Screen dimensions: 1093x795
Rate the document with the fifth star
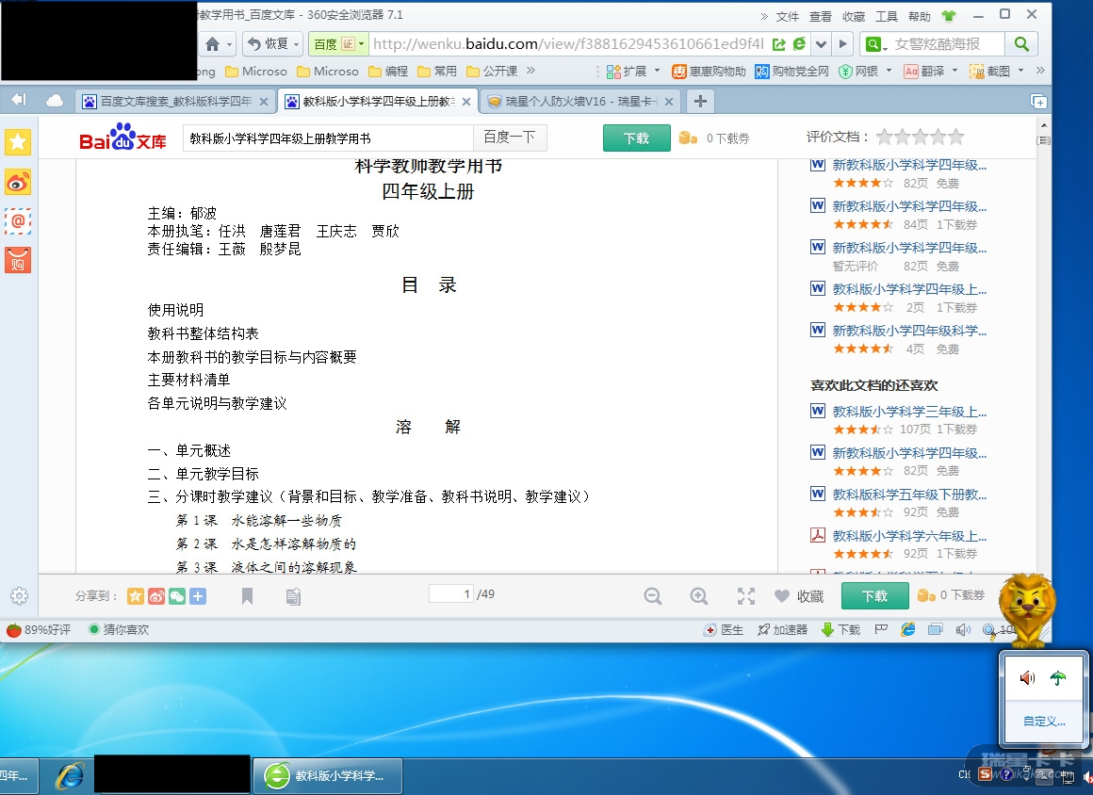coord(956,138)
